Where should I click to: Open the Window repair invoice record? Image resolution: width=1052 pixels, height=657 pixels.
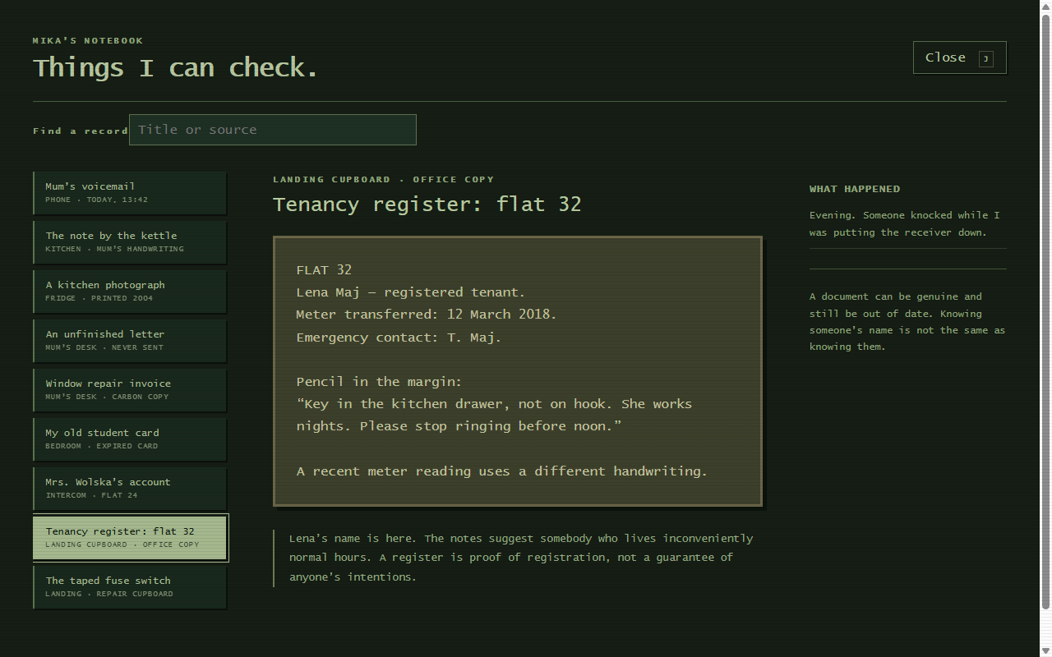[130, 390]
